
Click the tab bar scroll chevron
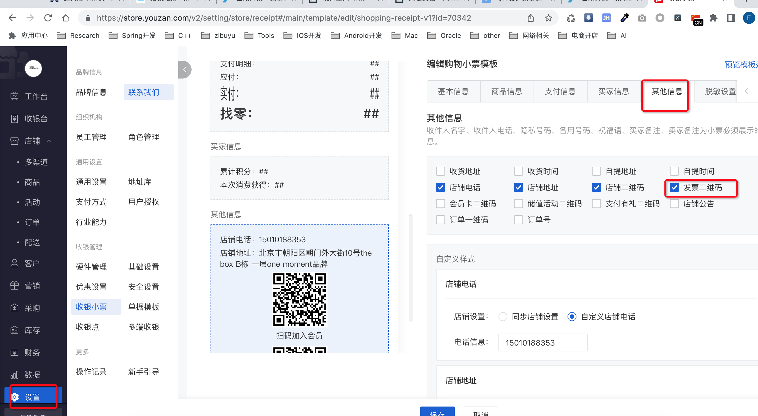point(747,91)
